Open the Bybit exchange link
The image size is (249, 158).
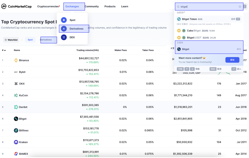(22, 72)
